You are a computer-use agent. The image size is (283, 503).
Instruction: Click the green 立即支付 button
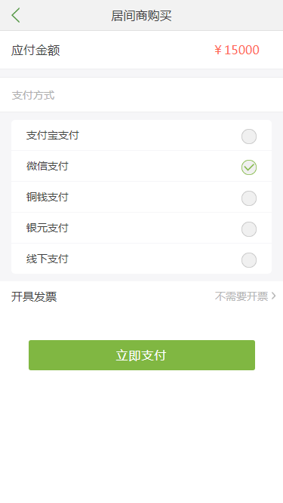(142, 355)
